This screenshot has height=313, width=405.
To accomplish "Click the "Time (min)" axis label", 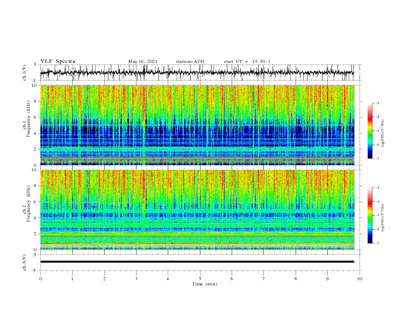I will [205, 284].
